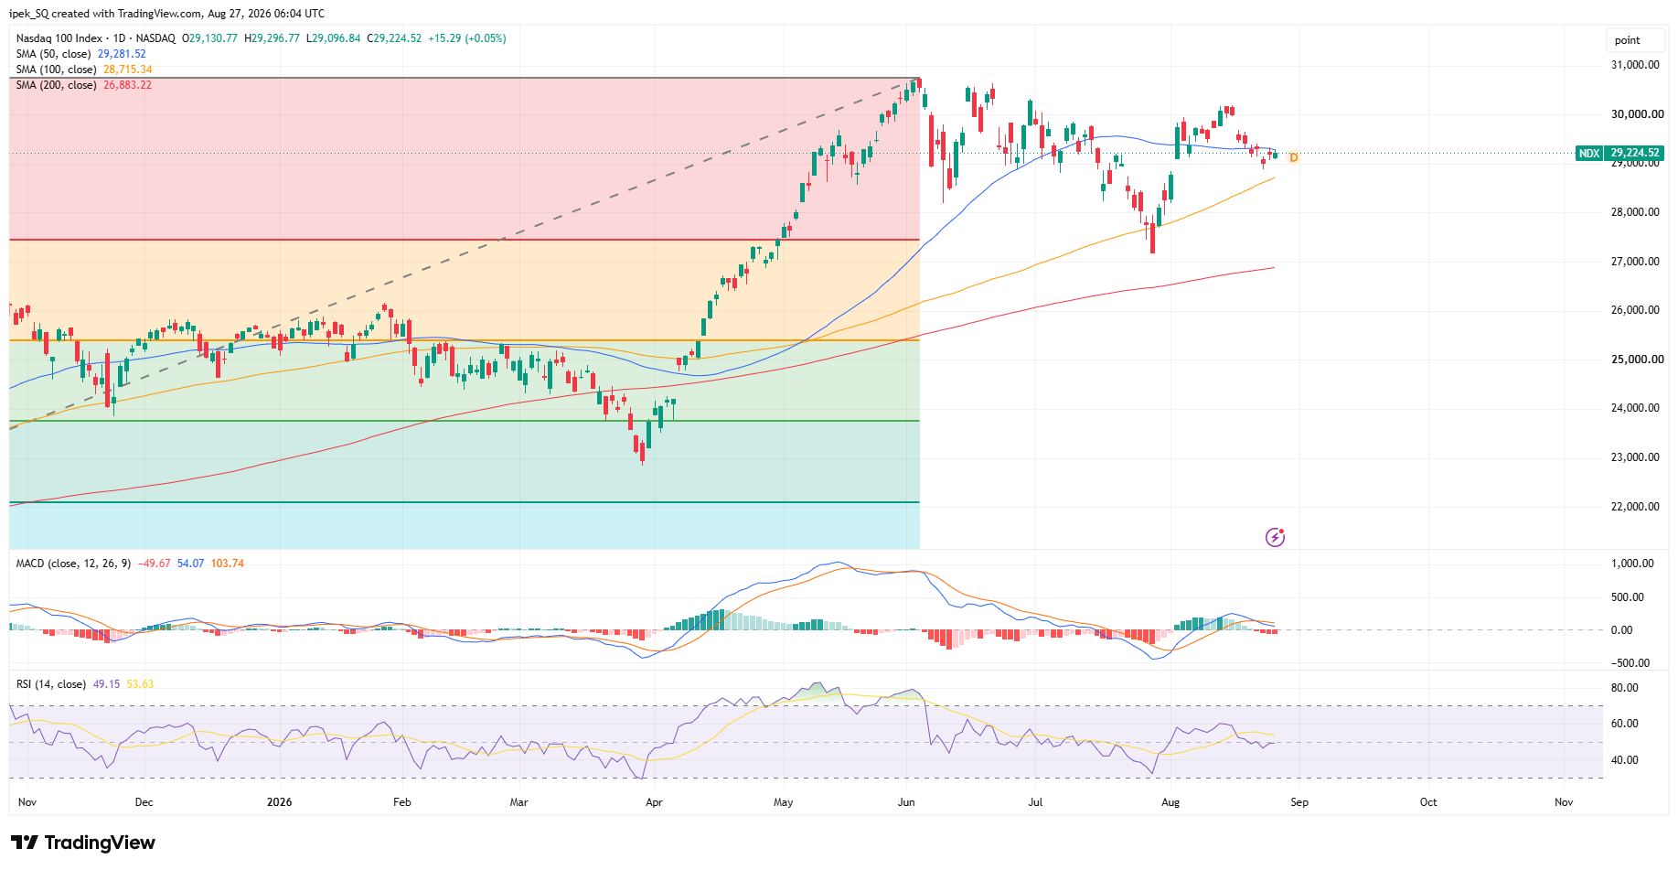Click the "27,000.00" price axis label
Screen dimensions: 1678x870
click(x=1635, y=262)
